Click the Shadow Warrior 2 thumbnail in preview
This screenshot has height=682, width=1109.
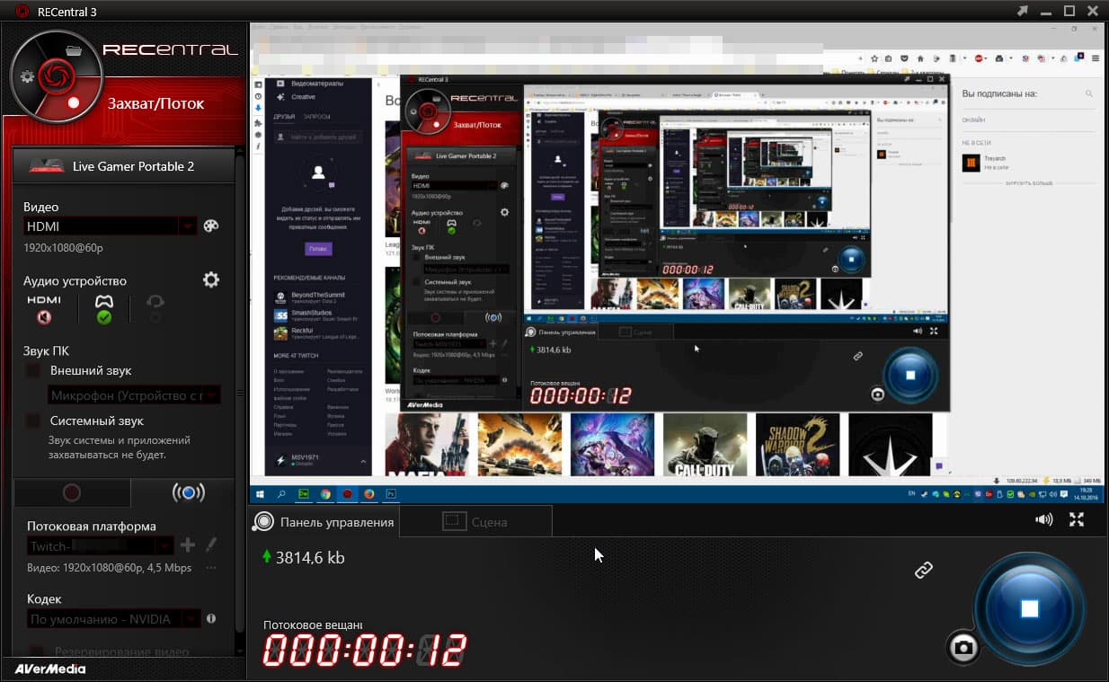pos(798,445)
